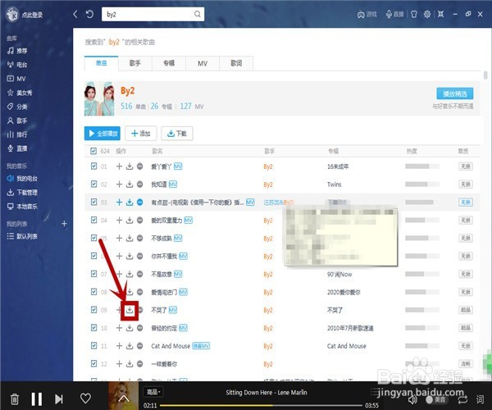Click the magnifier search icon
Image resolution: width=492 pixels, height=410 pixels.
[198, 14]
